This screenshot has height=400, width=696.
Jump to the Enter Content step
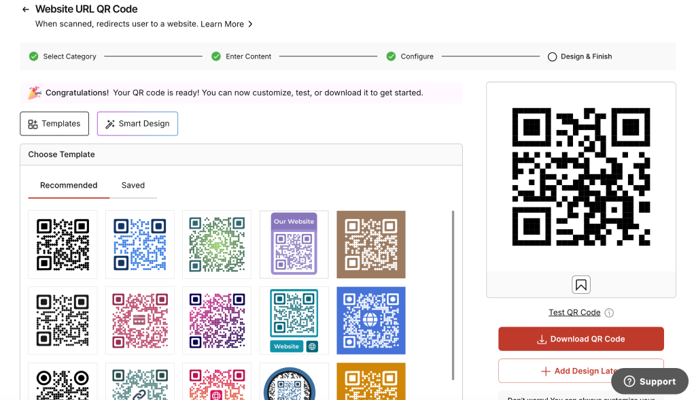tap(241, 56)
